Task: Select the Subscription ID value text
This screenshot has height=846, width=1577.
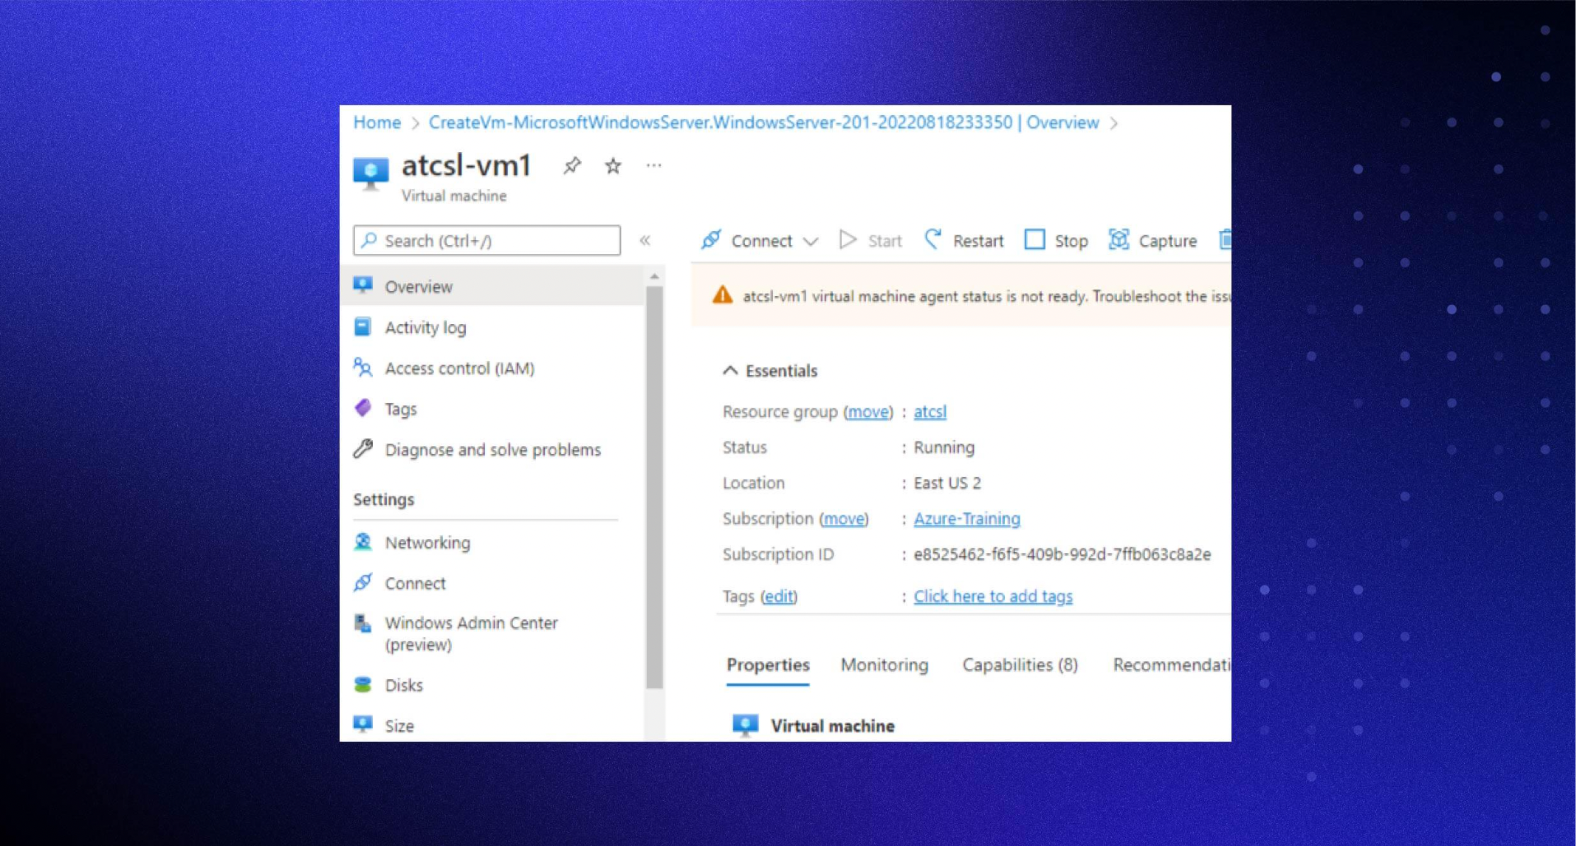Action: tap(1062, 554)
